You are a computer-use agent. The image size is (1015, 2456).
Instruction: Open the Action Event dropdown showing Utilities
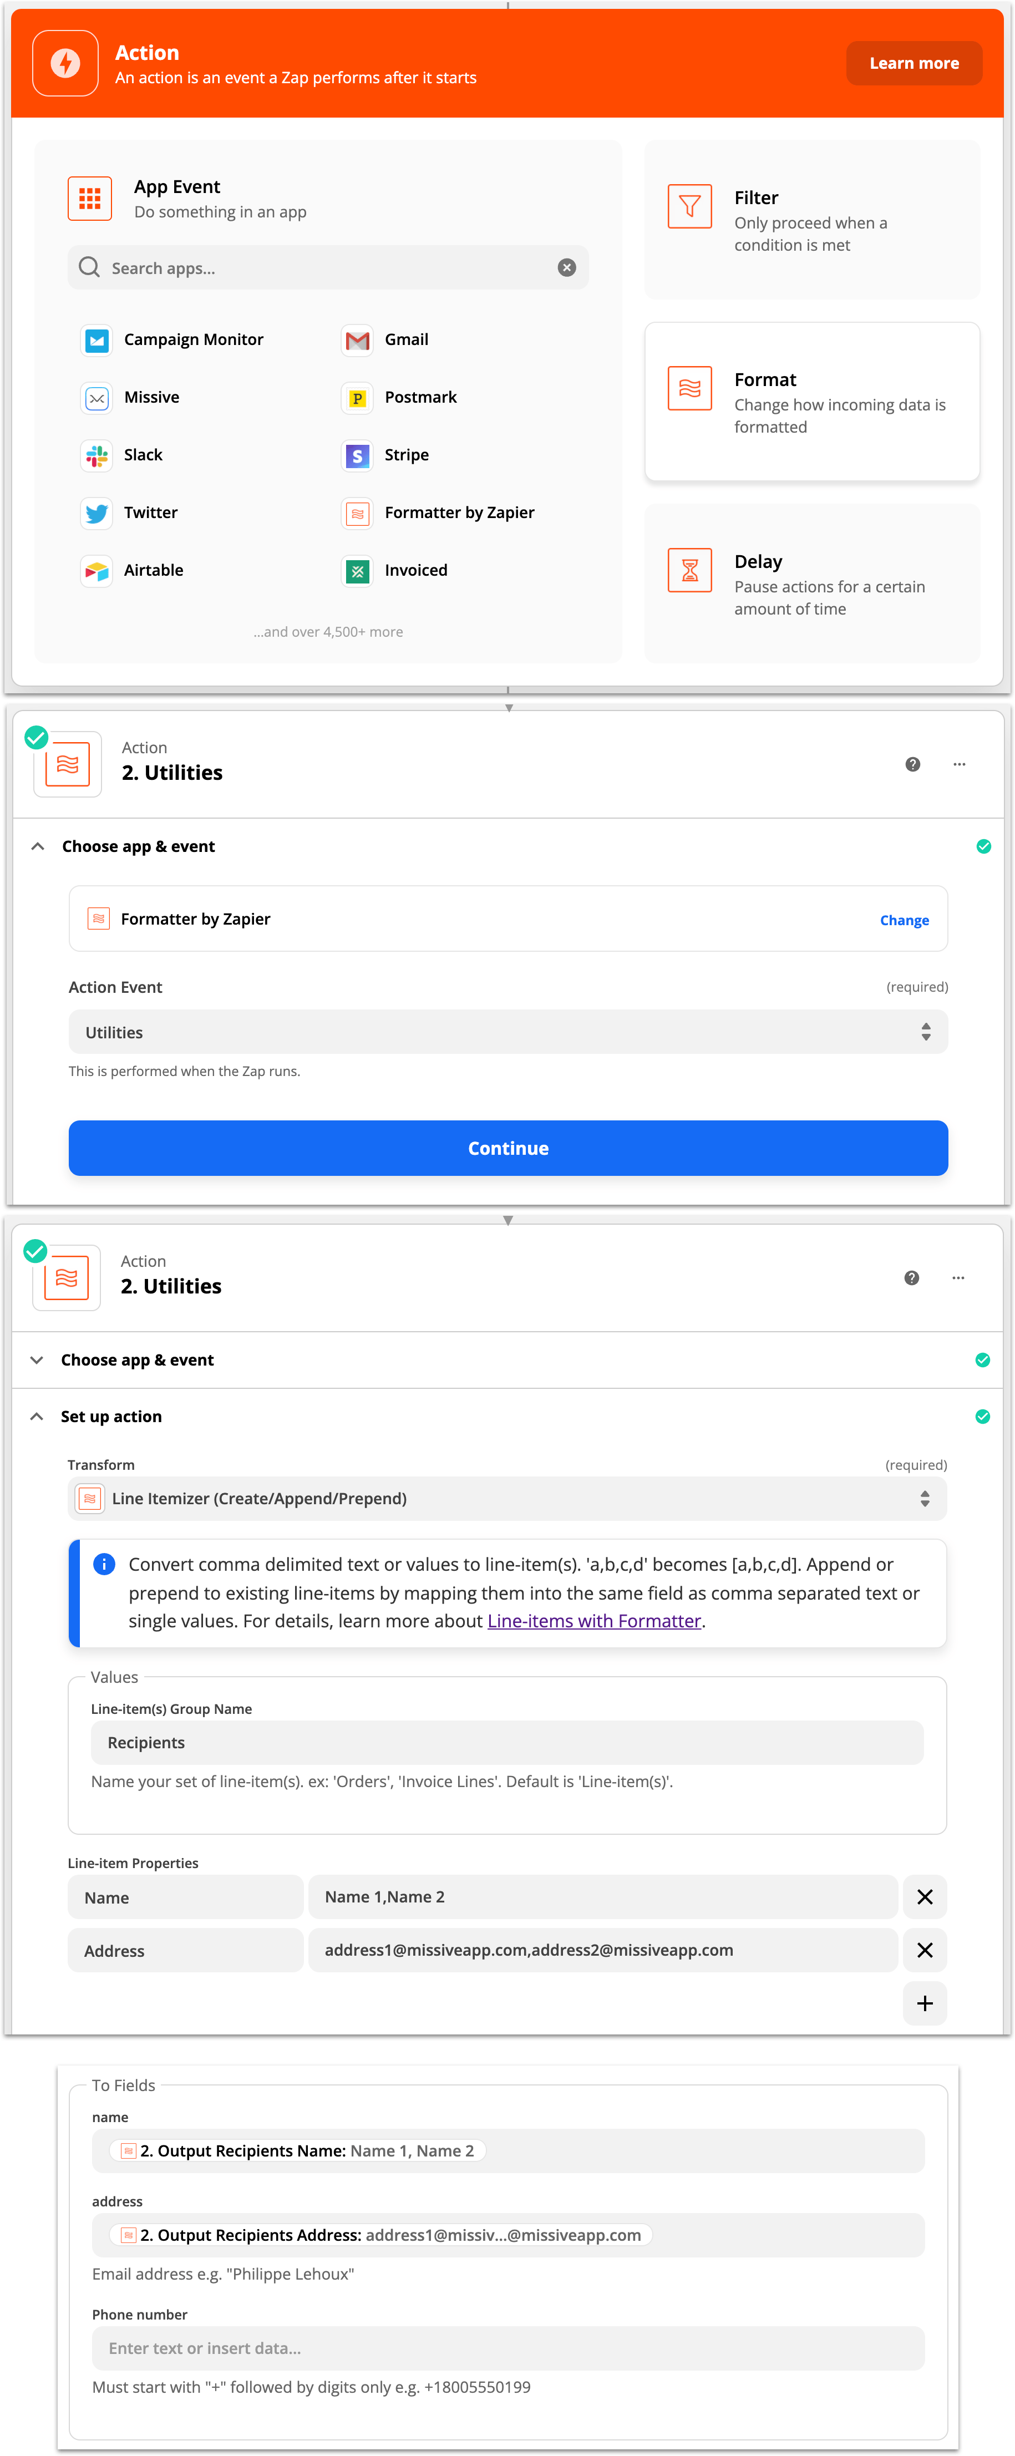(508, 1032)
